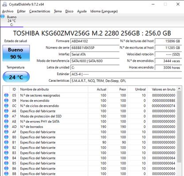Click the Letra de unidad field C:

95,68
